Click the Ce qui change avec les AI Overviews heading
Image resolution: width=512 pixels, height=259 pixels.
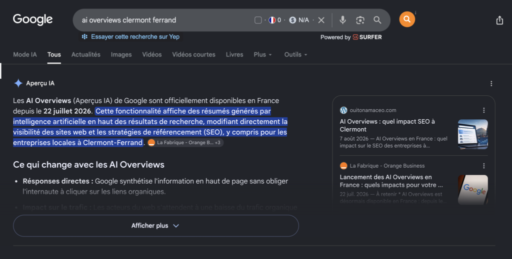(89, 165)
